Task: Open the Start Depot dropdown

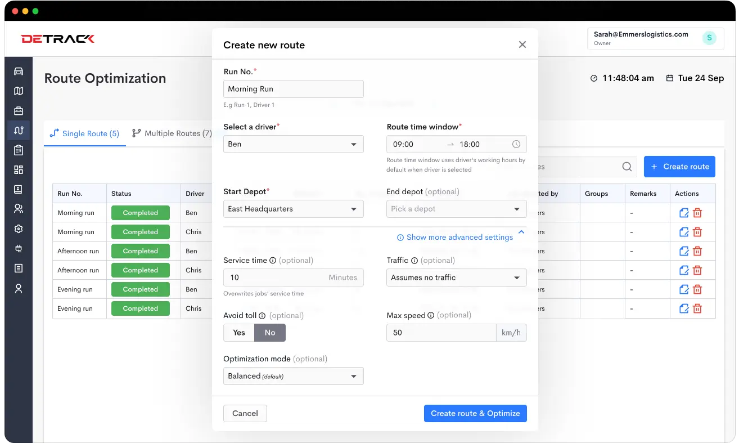Action: (294, 209)
